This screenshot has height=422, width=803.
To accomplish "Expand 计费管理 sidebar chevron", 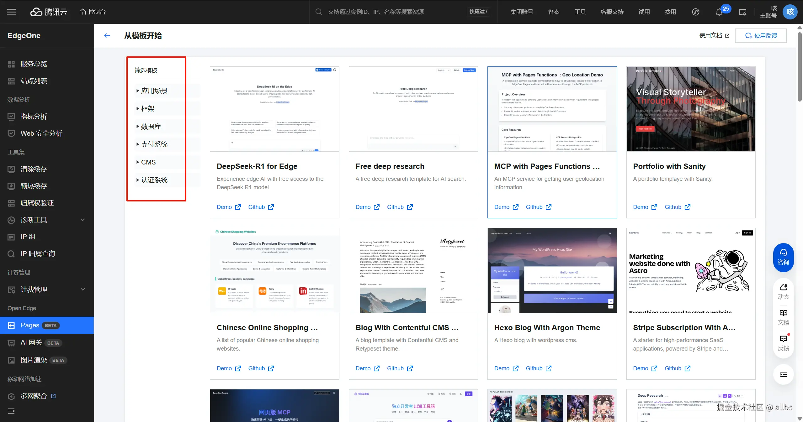I will 83,289.
